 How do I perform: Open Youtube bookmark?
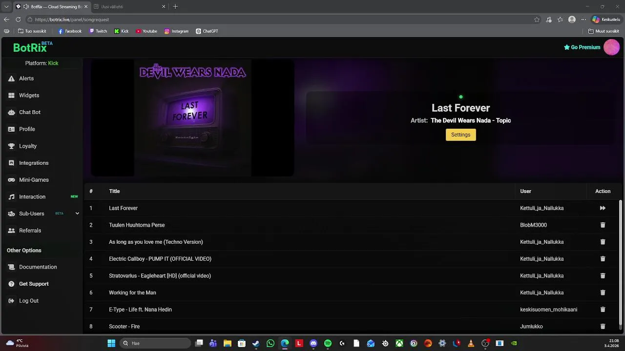tap(146, 31)
